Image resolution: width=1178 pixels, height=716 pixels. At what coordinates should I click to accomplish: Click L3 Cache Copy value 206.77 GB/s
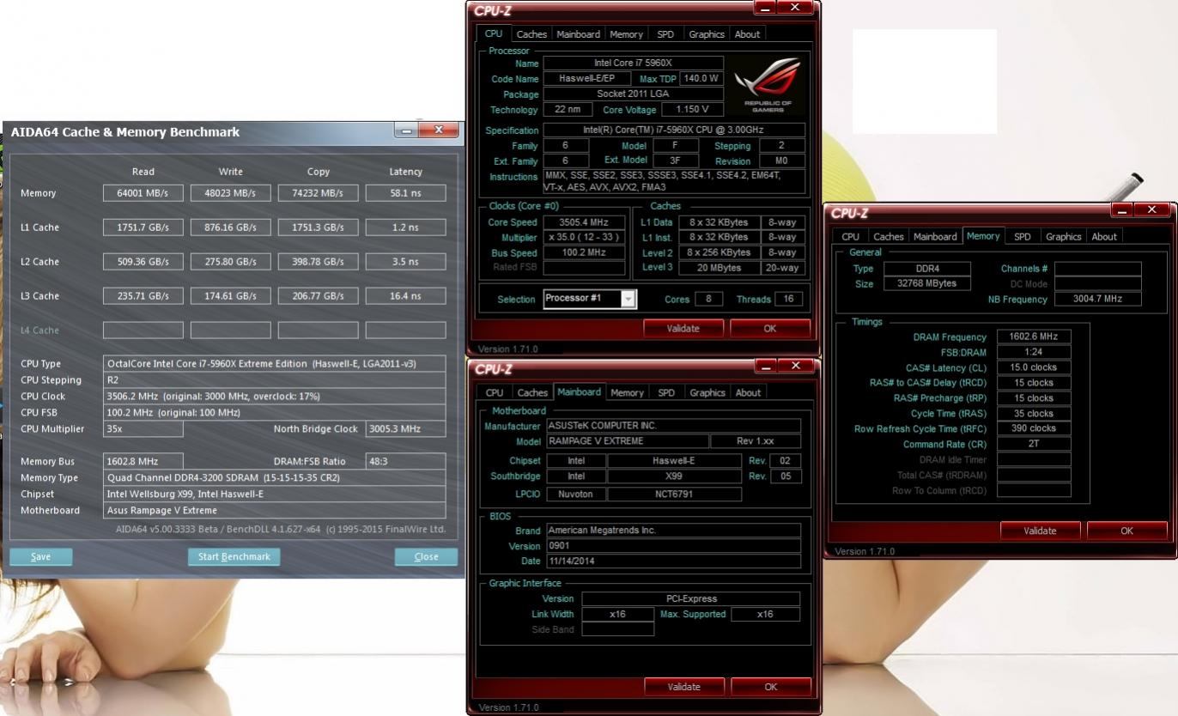pos(319,296)
